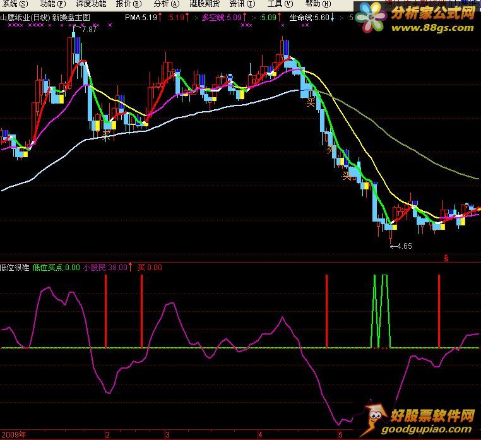Click the 山鹰纸业(日线) 新操盘主图 chart title
Viewport: 481px width, 440px height.
click(x=45, y=18)
